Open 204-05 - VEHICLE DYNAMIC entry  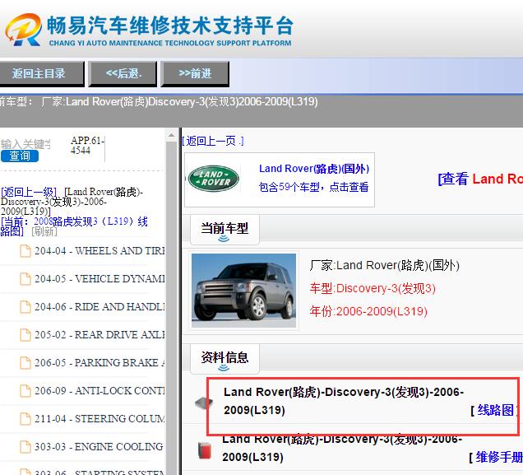(x=100, y=279)
